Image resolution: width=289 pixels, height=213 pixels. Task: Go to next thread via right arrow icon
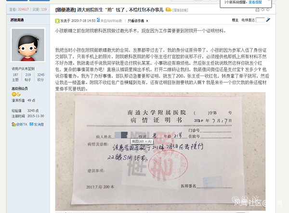pos(268,10)
